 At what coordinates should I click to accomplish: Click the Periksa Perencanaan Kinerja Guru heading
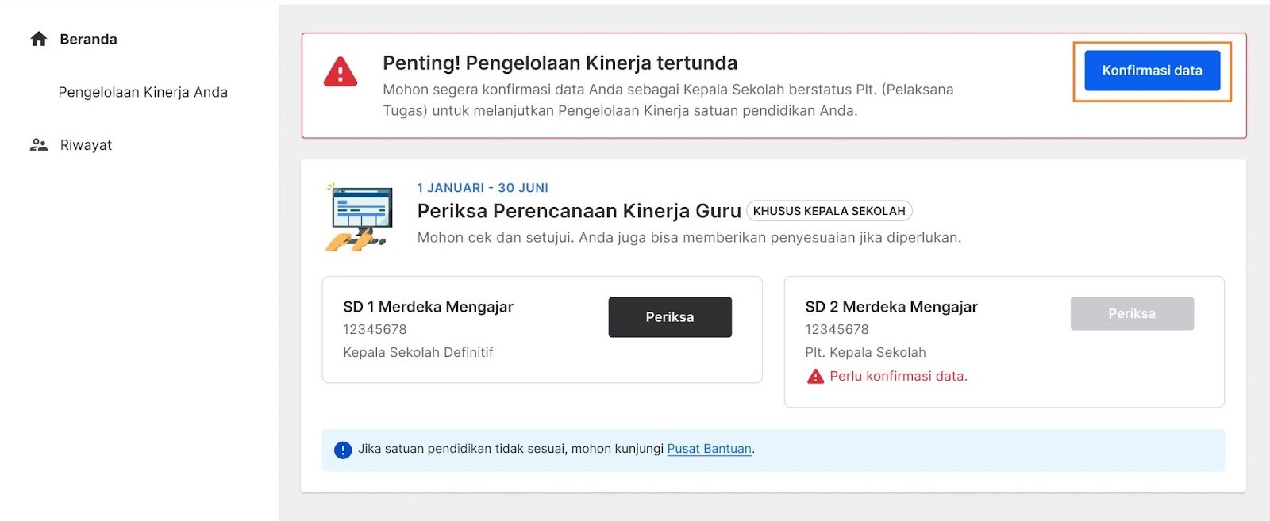(x=579, y=211)
